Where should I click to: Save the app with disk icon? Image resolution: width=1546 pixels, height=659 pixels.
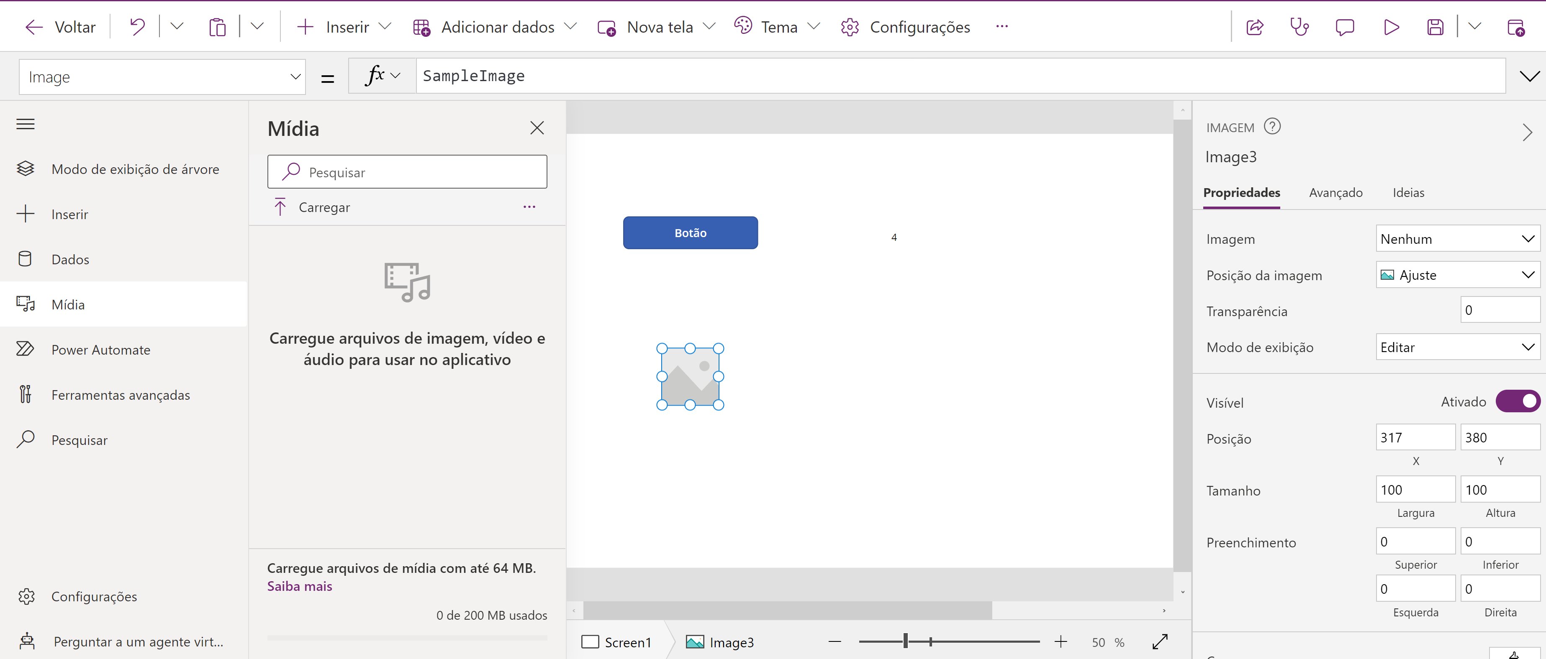1436,27
